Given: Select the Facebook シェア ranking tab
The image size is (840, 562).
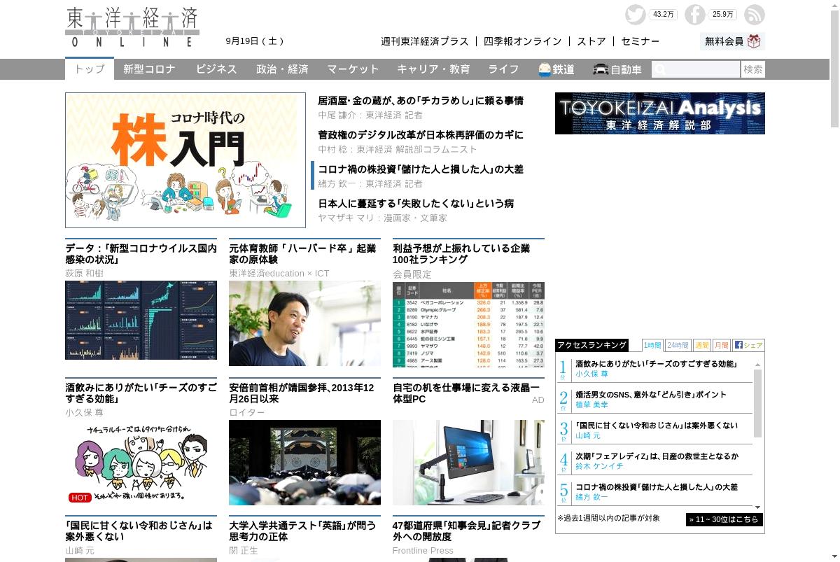Looking at the screenshot, I should pos(748,345).
